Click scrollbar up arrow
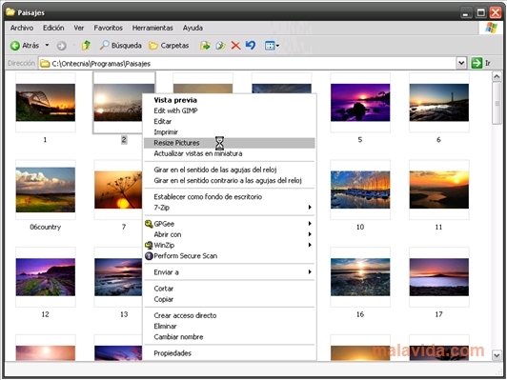 click(x=497, y=76)
